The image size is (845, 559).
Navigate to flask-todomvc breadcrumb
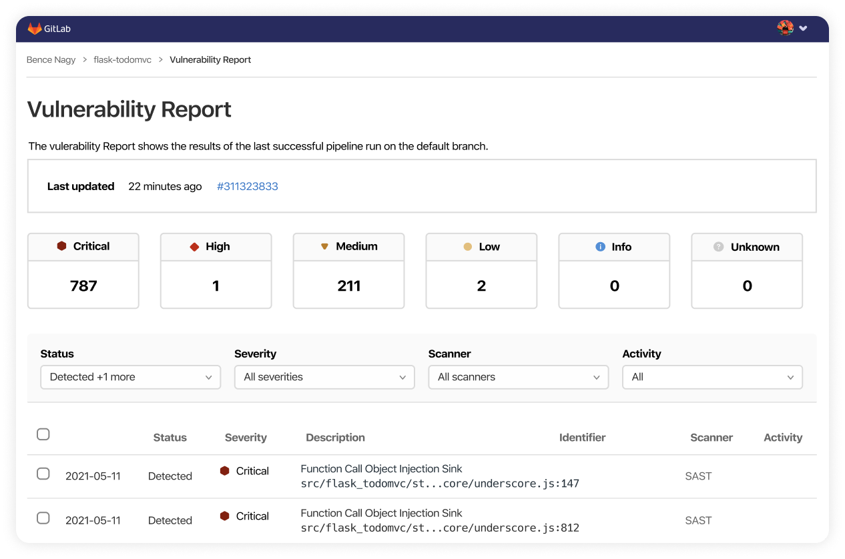point(122,60)
